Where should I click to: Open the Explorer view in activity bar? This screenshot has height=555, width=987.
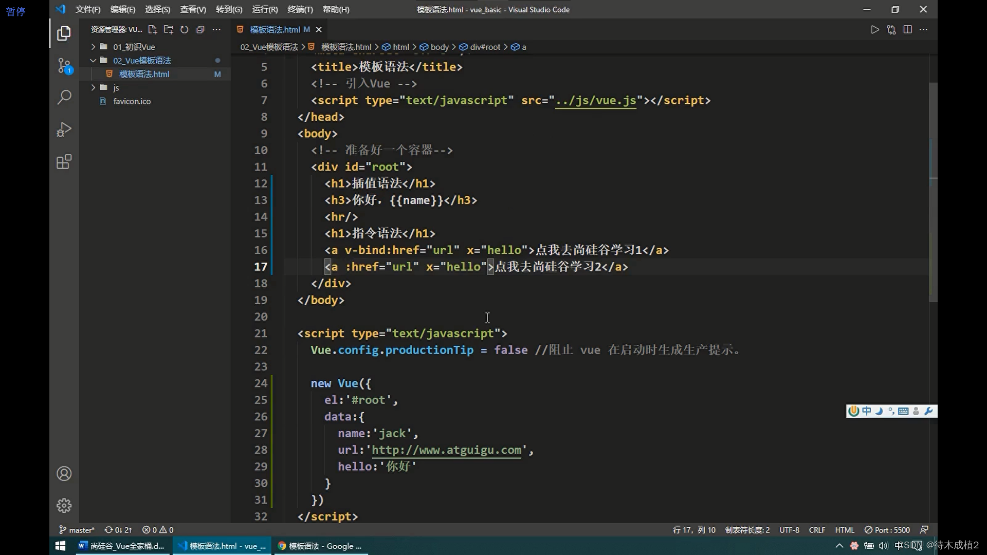[x=64, y=33]
